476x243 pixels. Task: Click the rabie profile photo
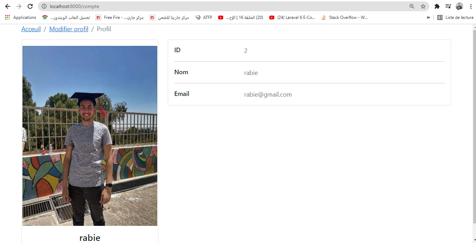point(90,136)
